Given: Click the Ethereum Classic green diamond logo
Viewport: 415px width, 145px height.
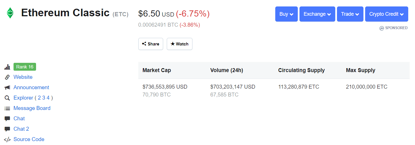Looking at the screenshot, I should click(10, 13).
